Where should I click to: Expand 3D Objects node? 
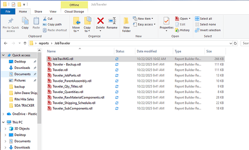[5, 129]
